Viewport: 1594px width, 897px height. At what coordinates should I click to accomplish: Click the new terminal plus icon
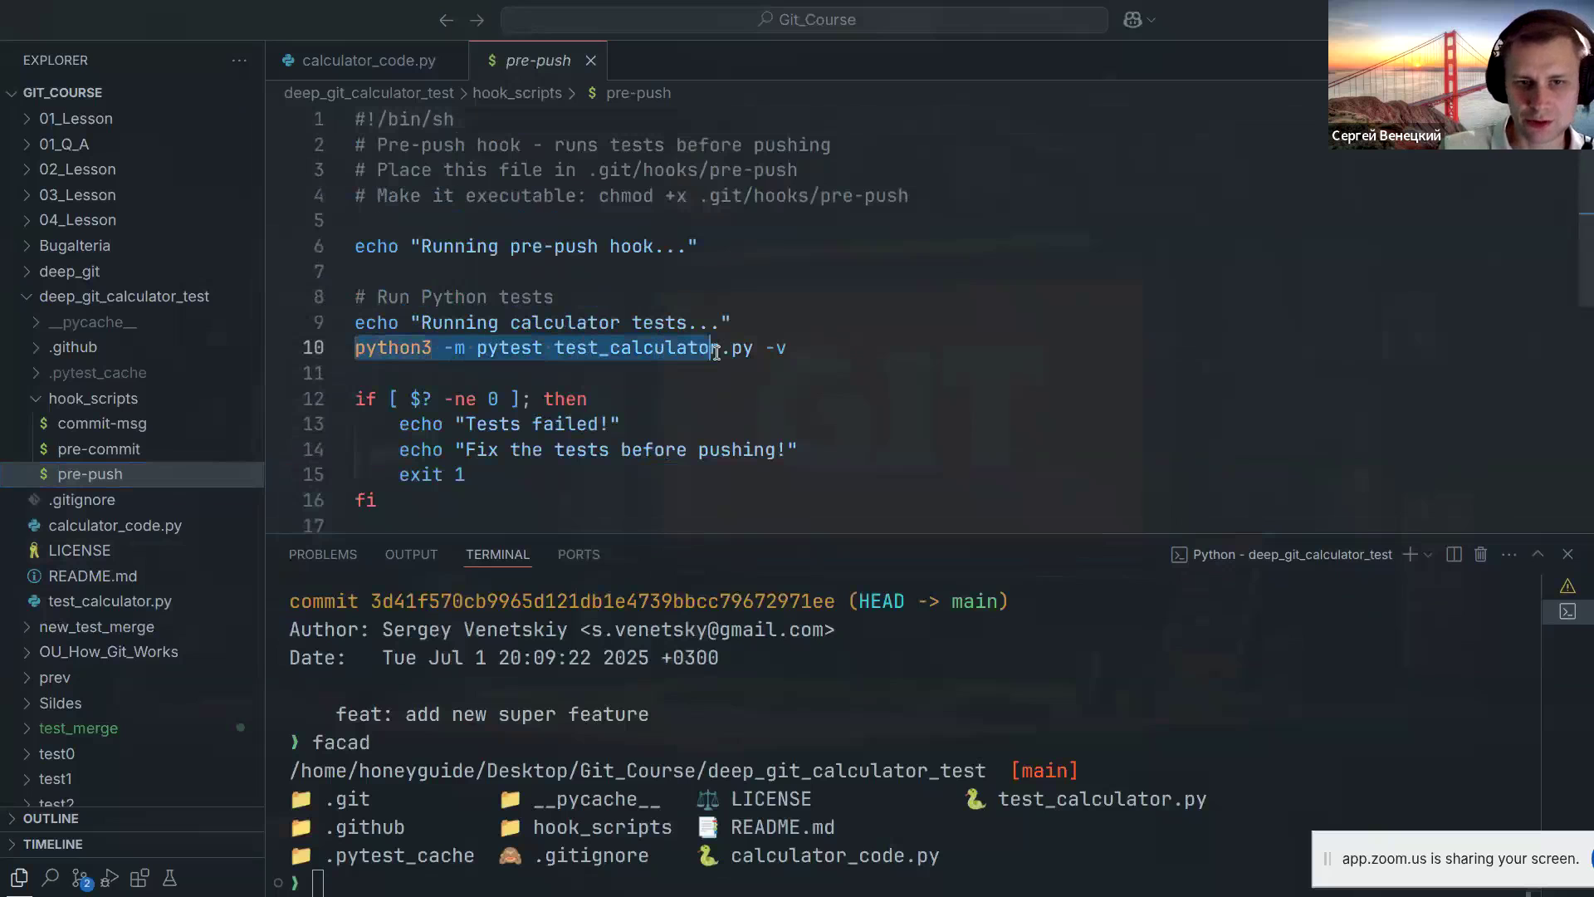point(1409,554)
